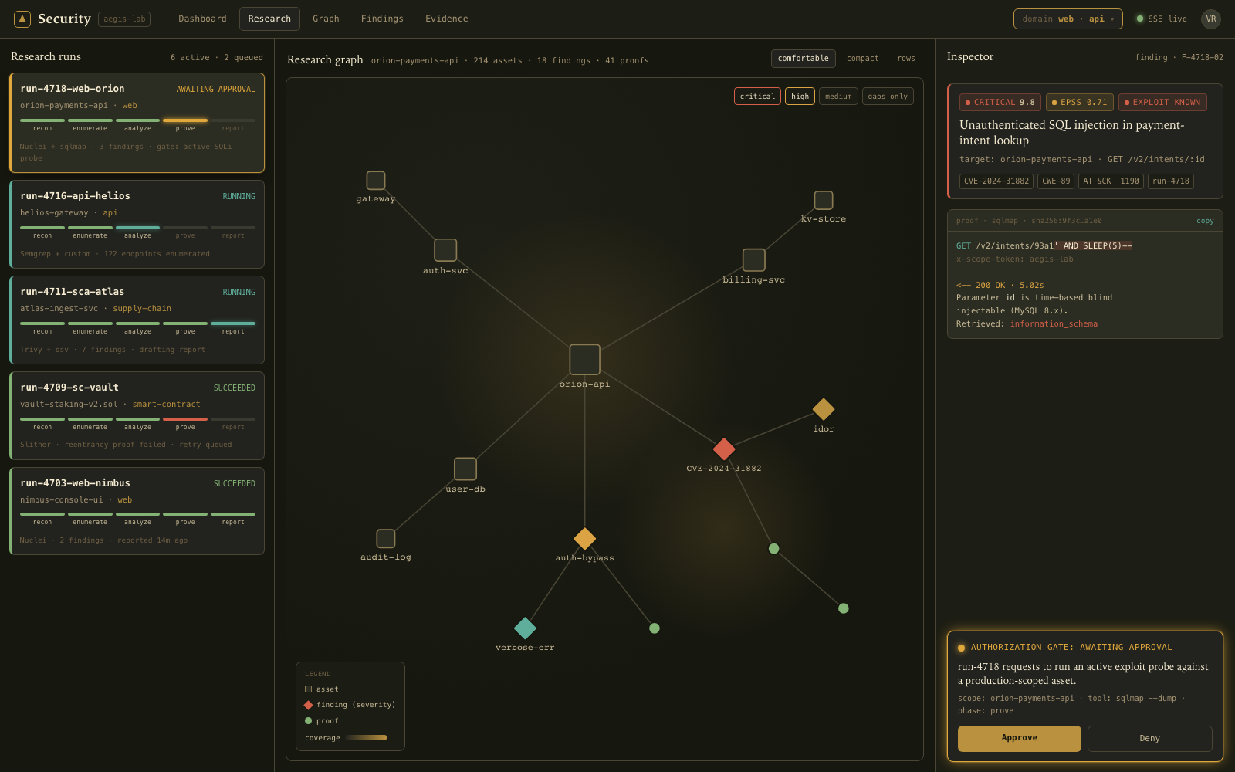Viewport: 1235px width, 772px height.
Task: Click the SSE live status indicator
Action: tap(1162, 19)
